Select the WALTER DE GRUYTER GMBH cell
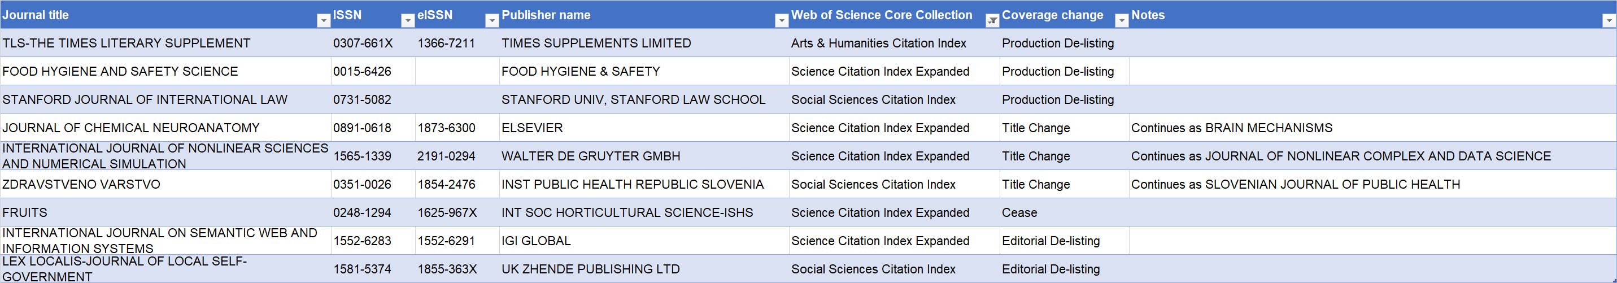The height and width of the screenshot is (283, 1617). pos(644,155)
